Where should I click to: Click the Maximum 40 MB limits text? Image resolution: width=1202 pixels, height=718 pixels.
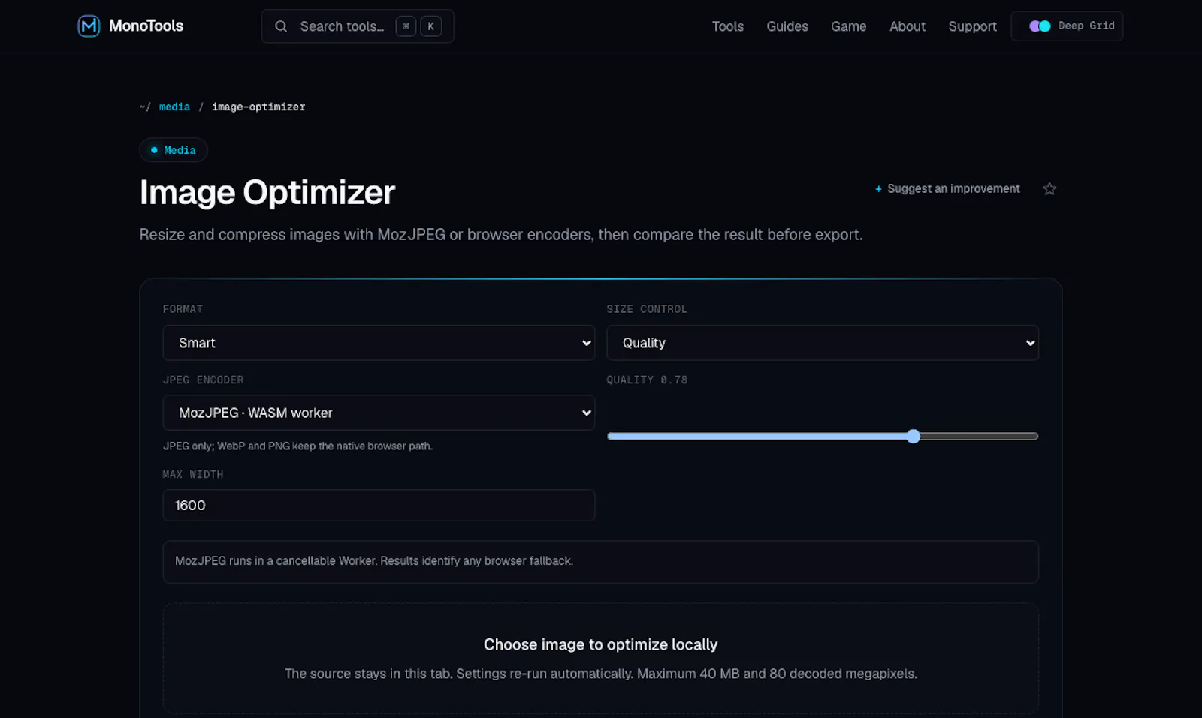pos(777,674)
